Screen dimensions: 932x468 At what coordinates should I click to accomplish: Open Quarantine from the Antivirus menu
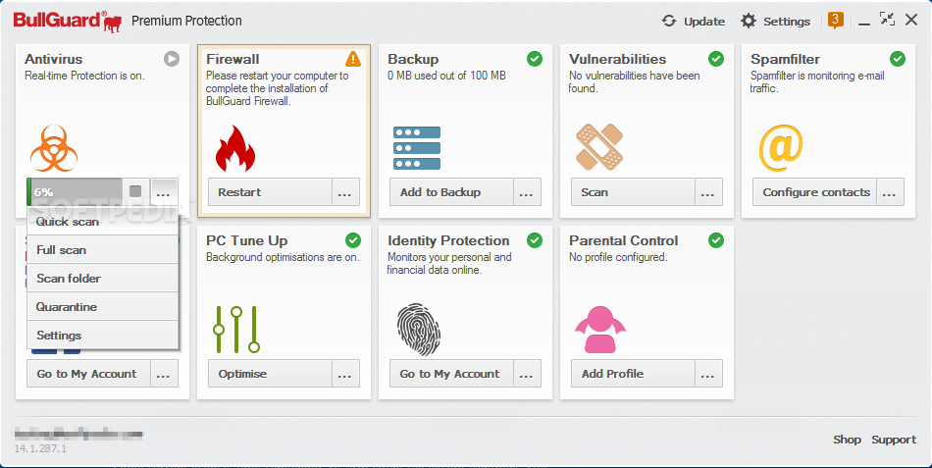(x=103, y=307)
